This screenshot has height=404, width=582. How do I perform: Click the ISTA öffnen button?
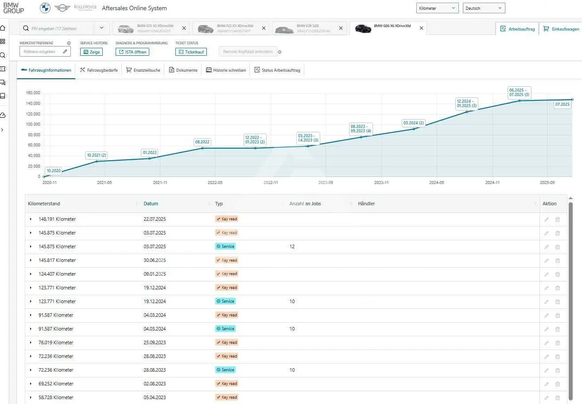(132, 52)
